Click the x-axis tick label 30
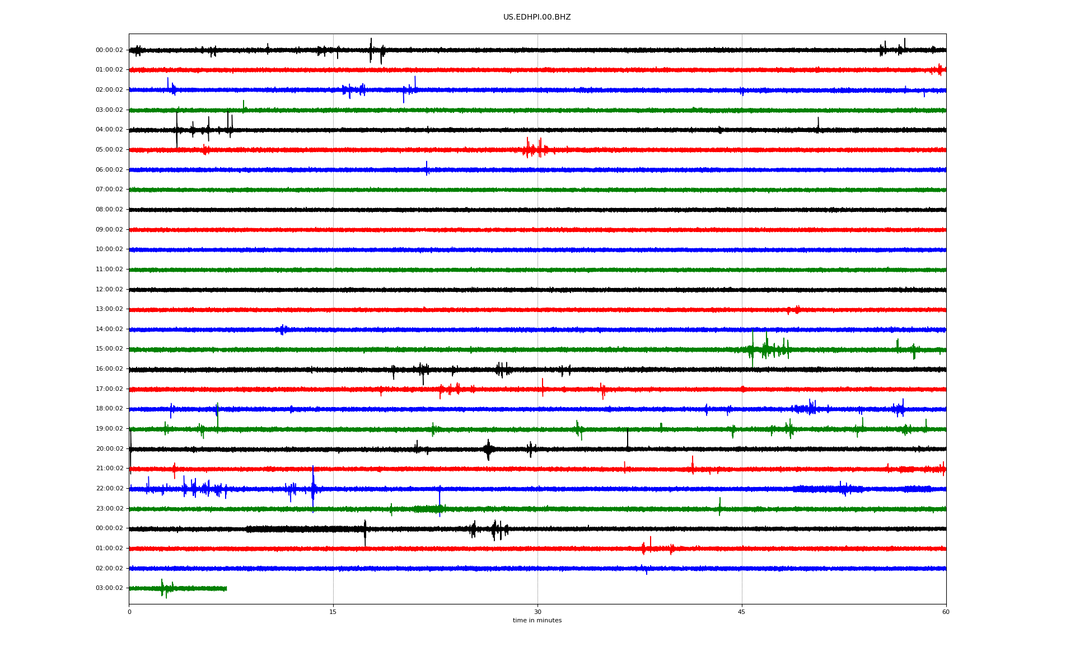The width and height of the screenshot is (1075, 671). (x=537, y=612)
